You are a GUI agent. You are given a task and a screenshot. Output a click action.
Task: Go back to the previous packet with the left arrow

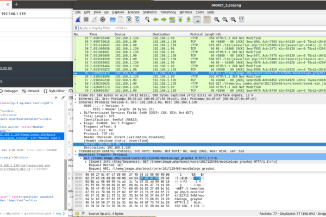155,20
